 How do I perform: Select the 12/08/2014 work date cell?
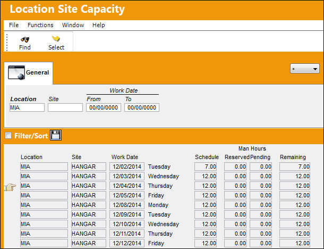pyautogui.click(x=127, y=205)
